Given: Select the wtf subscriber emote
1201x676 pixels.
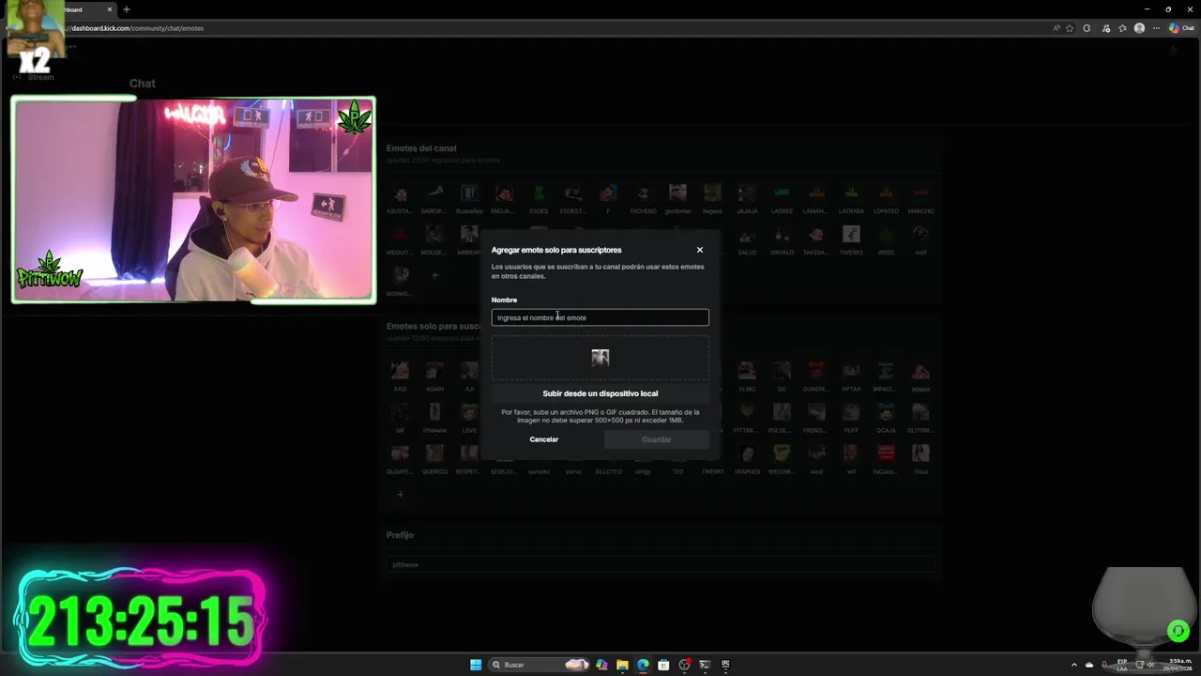Looking at the screenshot, I should point(851,459).
